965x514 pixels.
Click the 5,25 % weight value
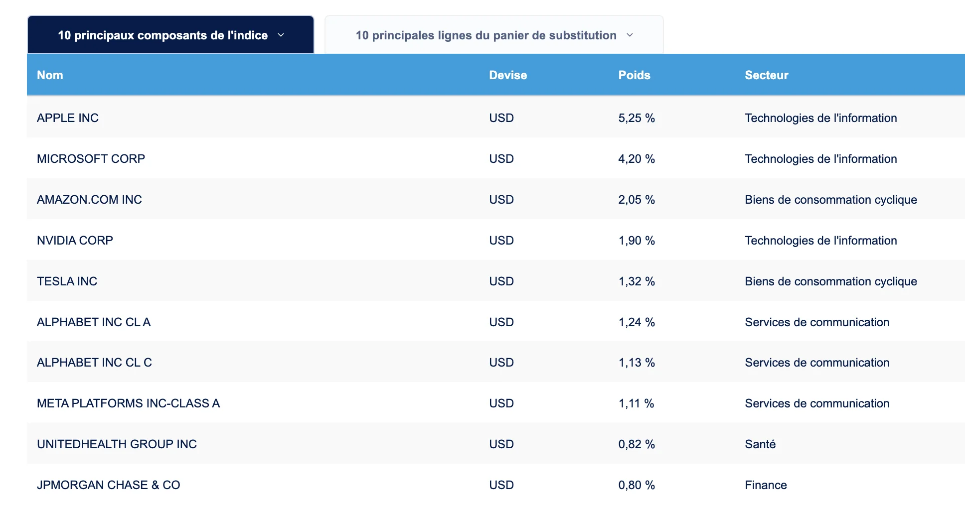[x=637, y=118]
